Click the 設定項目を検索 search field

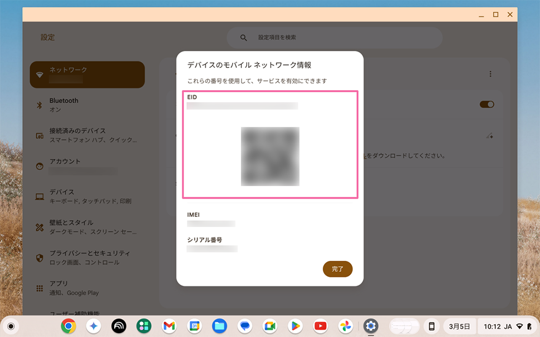[x=334, y=38]
